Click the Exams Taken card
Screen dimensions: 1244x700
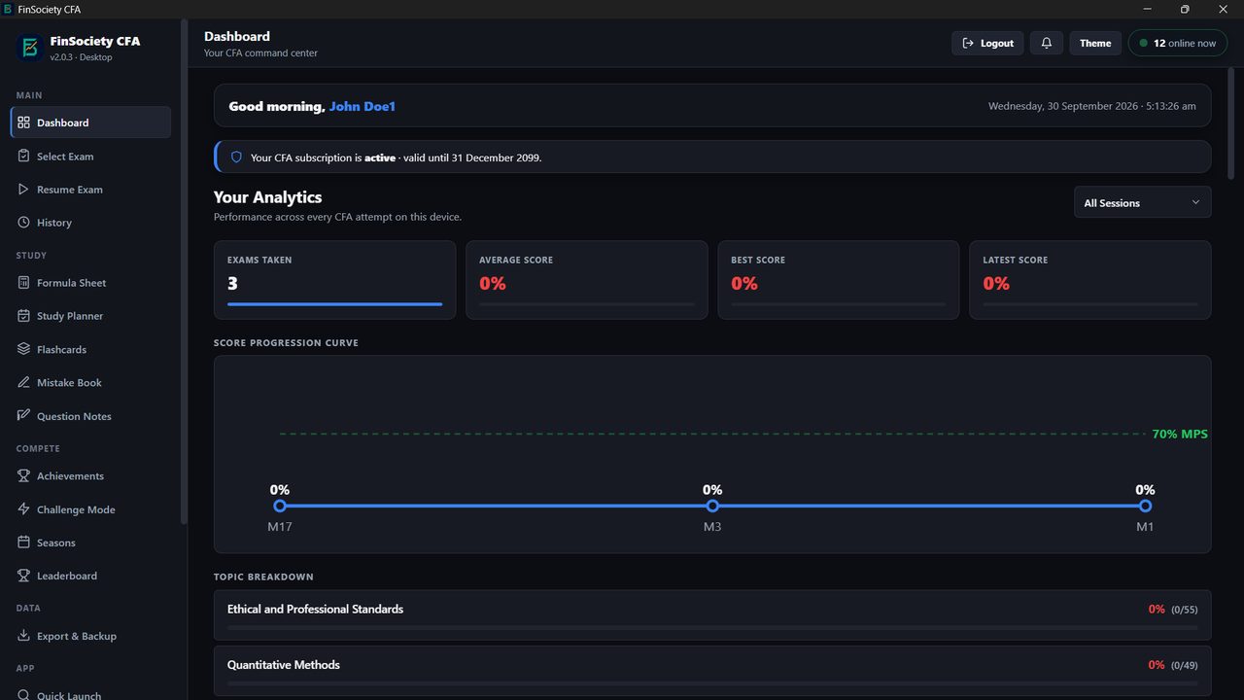[334, 280]
